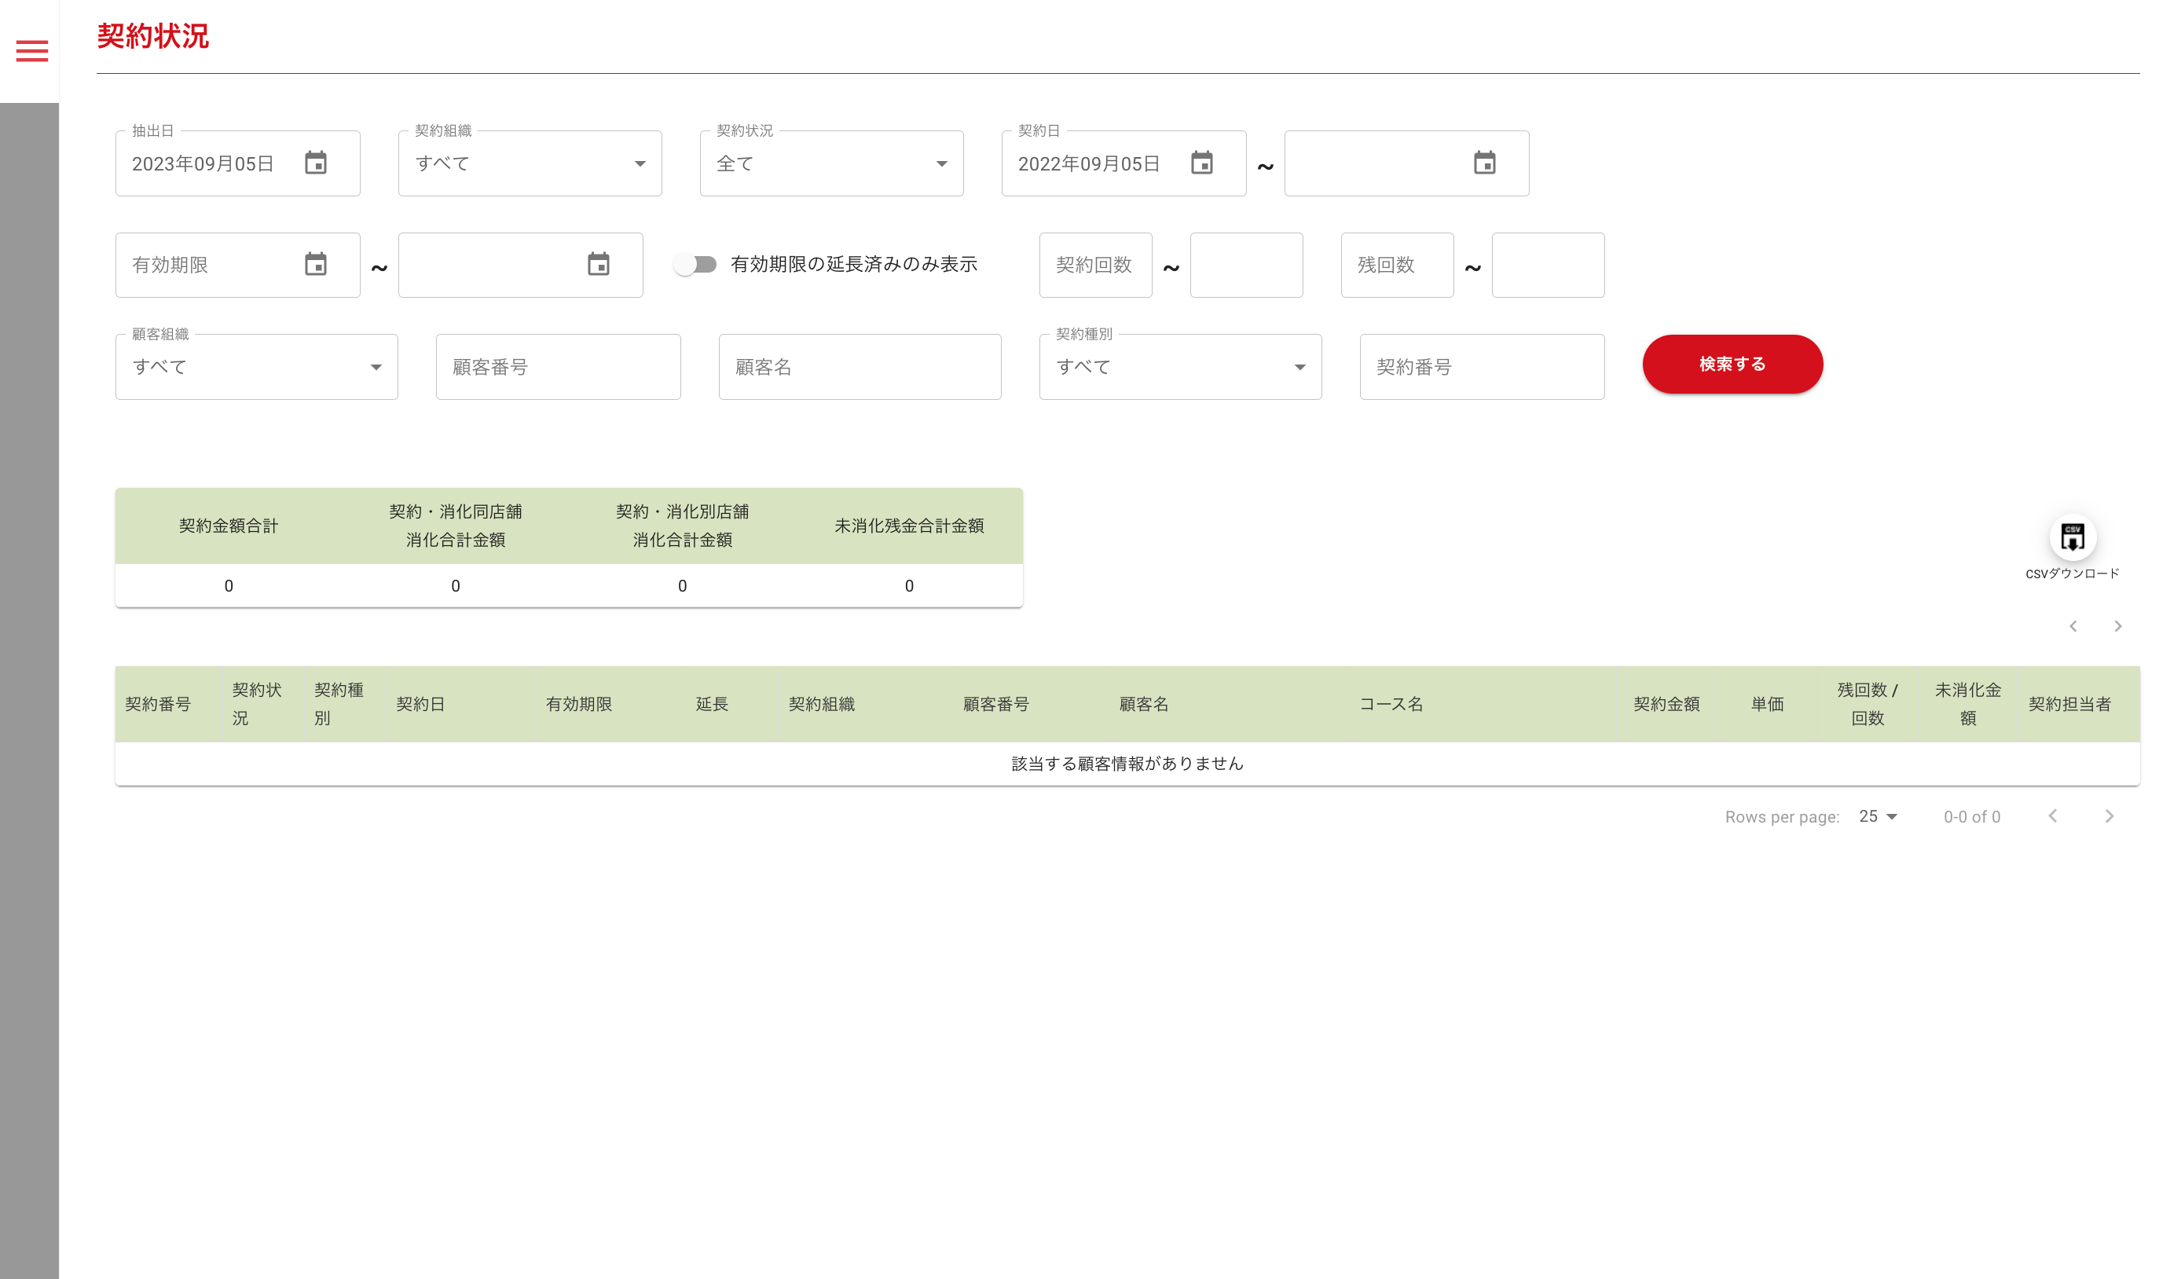Open calendar for 抽出日 date field
Viewport: 2181px width, 1279px height.
[x=316, y=163]
